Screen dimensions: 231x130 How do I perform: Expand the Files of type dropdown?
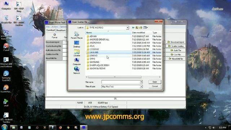141,87
